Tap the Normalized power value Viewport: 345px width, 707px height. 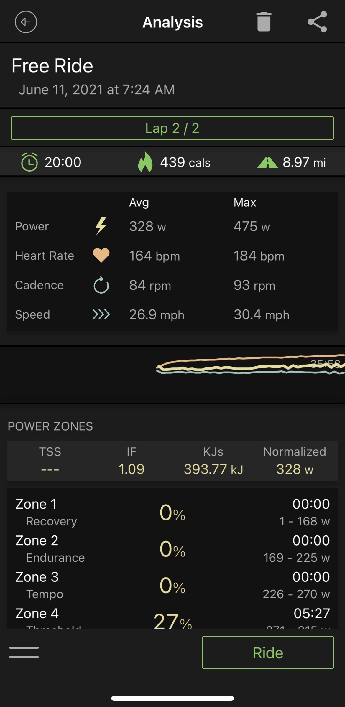[295, 469]
